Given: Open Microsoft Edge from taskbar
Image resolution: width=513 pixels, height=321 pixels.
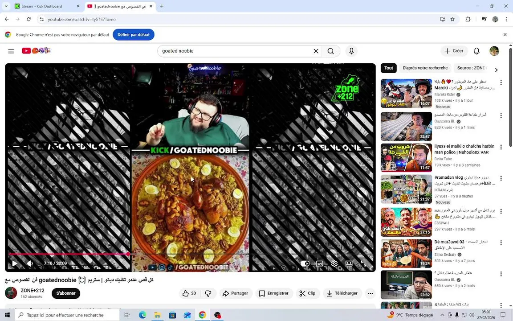Looking at the screenshot, I should point(142,315).
